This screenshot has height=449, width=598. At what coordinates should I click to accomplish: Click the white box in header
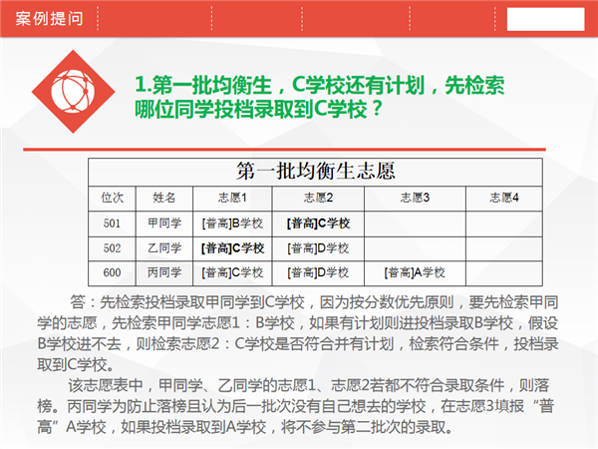(545, 19)
